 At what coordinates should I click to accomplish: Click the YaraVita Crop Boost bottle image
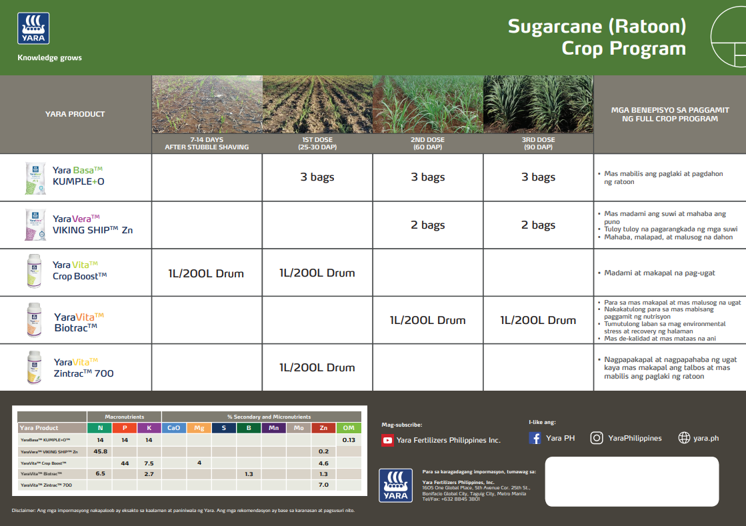(x=34, y=271)
